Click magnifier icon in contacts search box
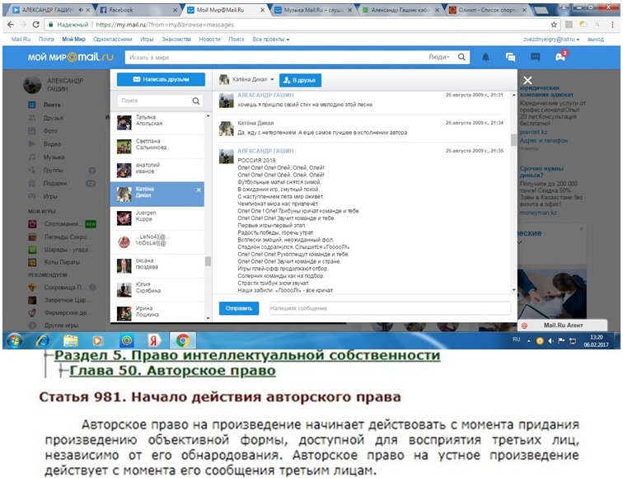This screenshot has width=623, height=478. 196,101
